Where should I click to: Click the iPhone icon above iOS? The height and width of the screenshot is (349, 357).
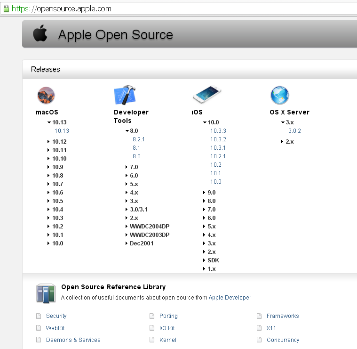(207, 94)
